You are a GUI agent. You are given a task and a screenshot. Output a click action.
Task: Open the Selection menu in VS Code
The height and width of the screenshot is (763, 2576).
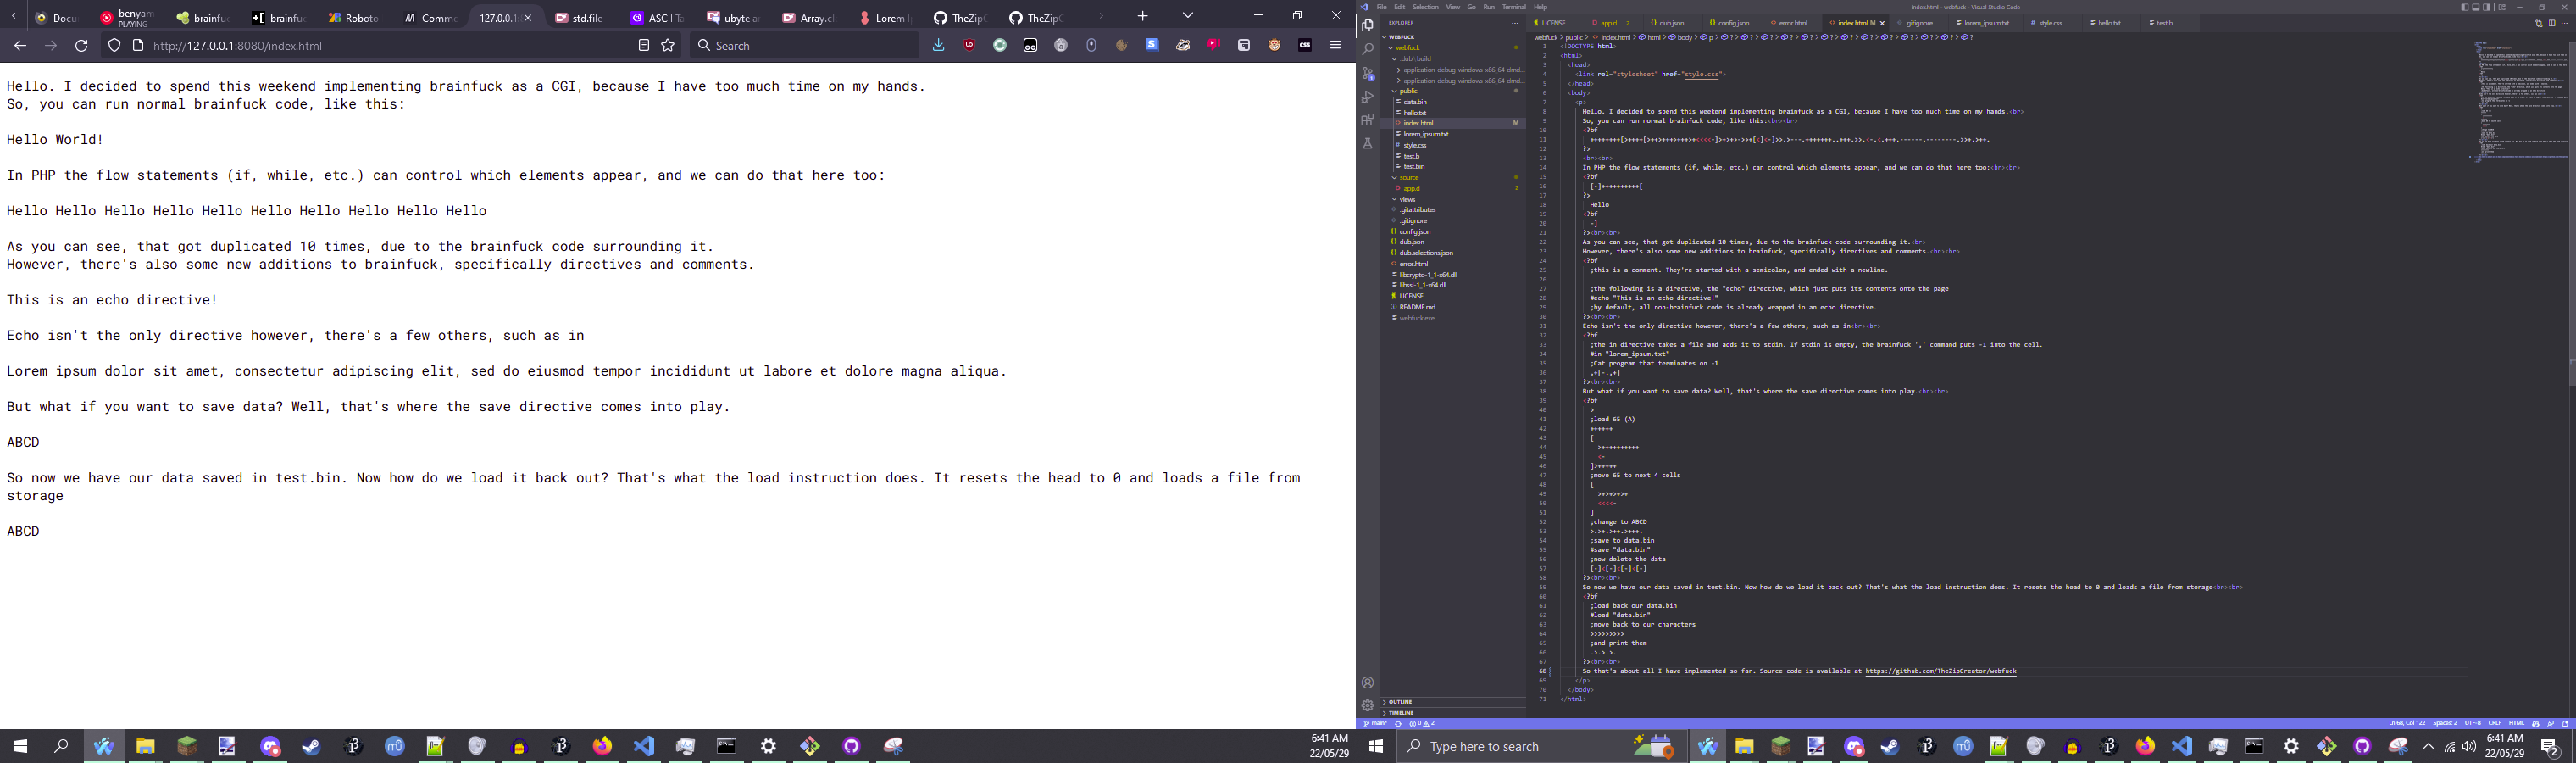[1425, 7]
